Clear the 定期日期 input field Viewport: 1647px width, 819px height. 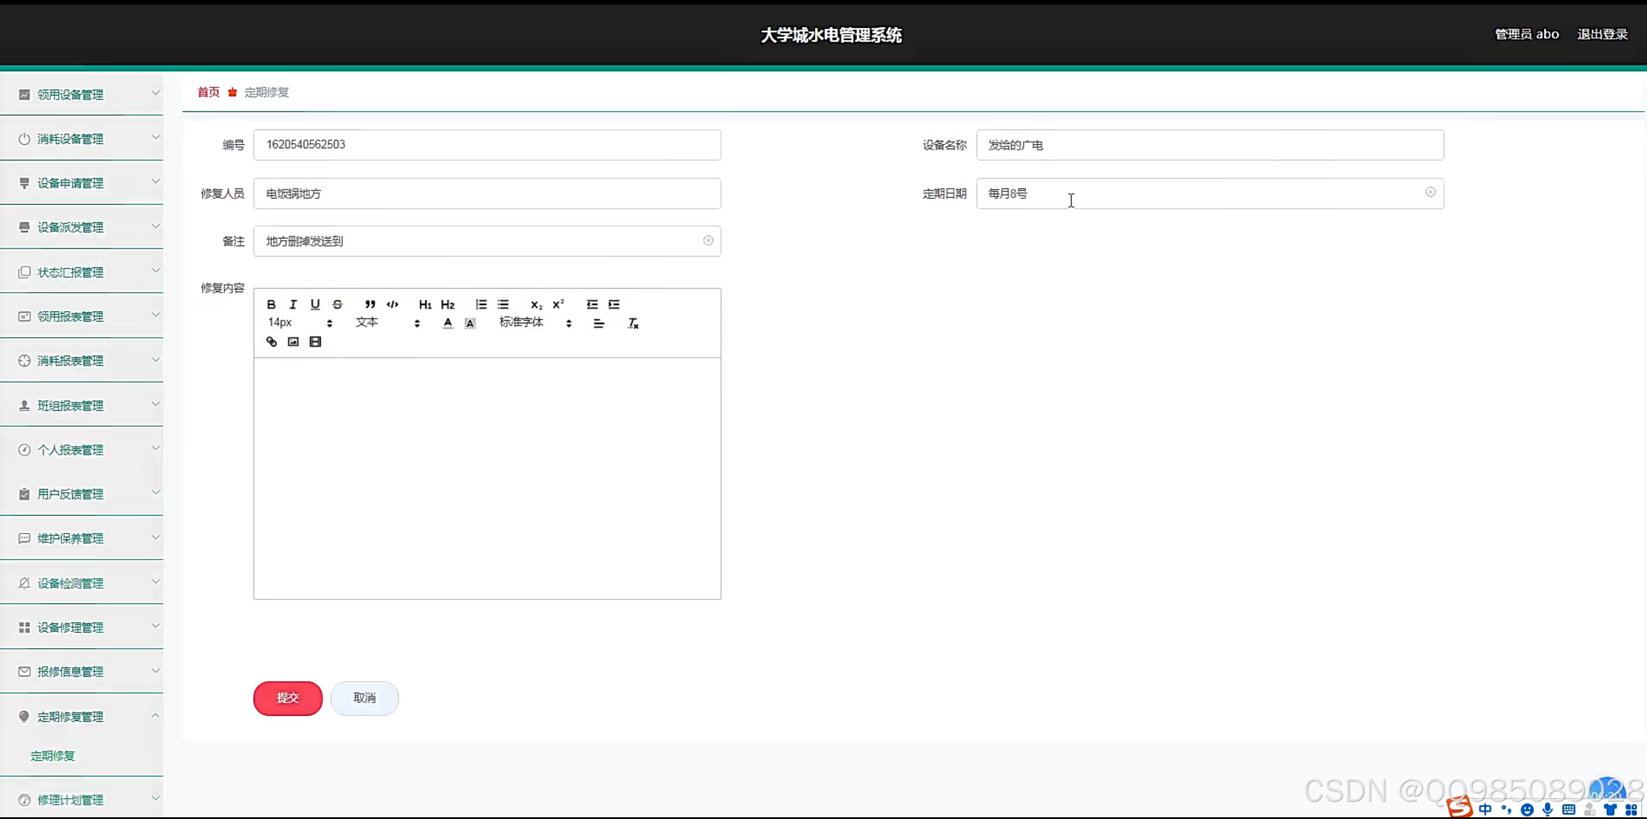click(1430, 192)
